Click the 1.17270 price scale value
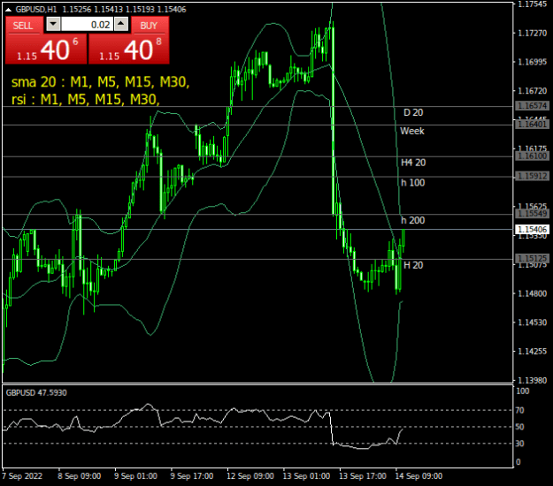 [x=532, y=33]
